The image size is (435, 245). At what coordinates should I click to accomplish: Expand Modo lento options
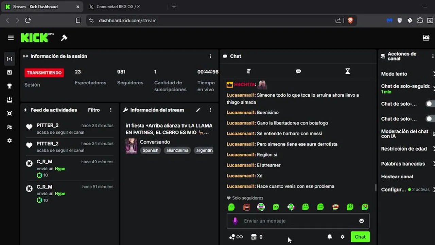click(x=434, y=74)
